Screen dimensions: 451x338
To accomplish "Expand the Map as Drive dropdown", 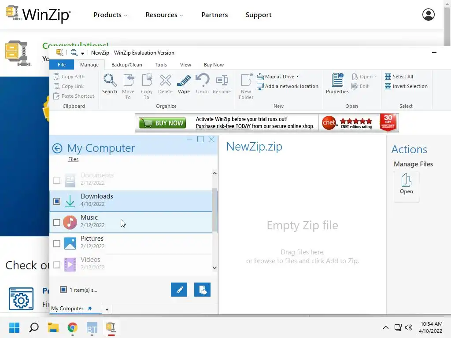I will click(x=297, y=77).
